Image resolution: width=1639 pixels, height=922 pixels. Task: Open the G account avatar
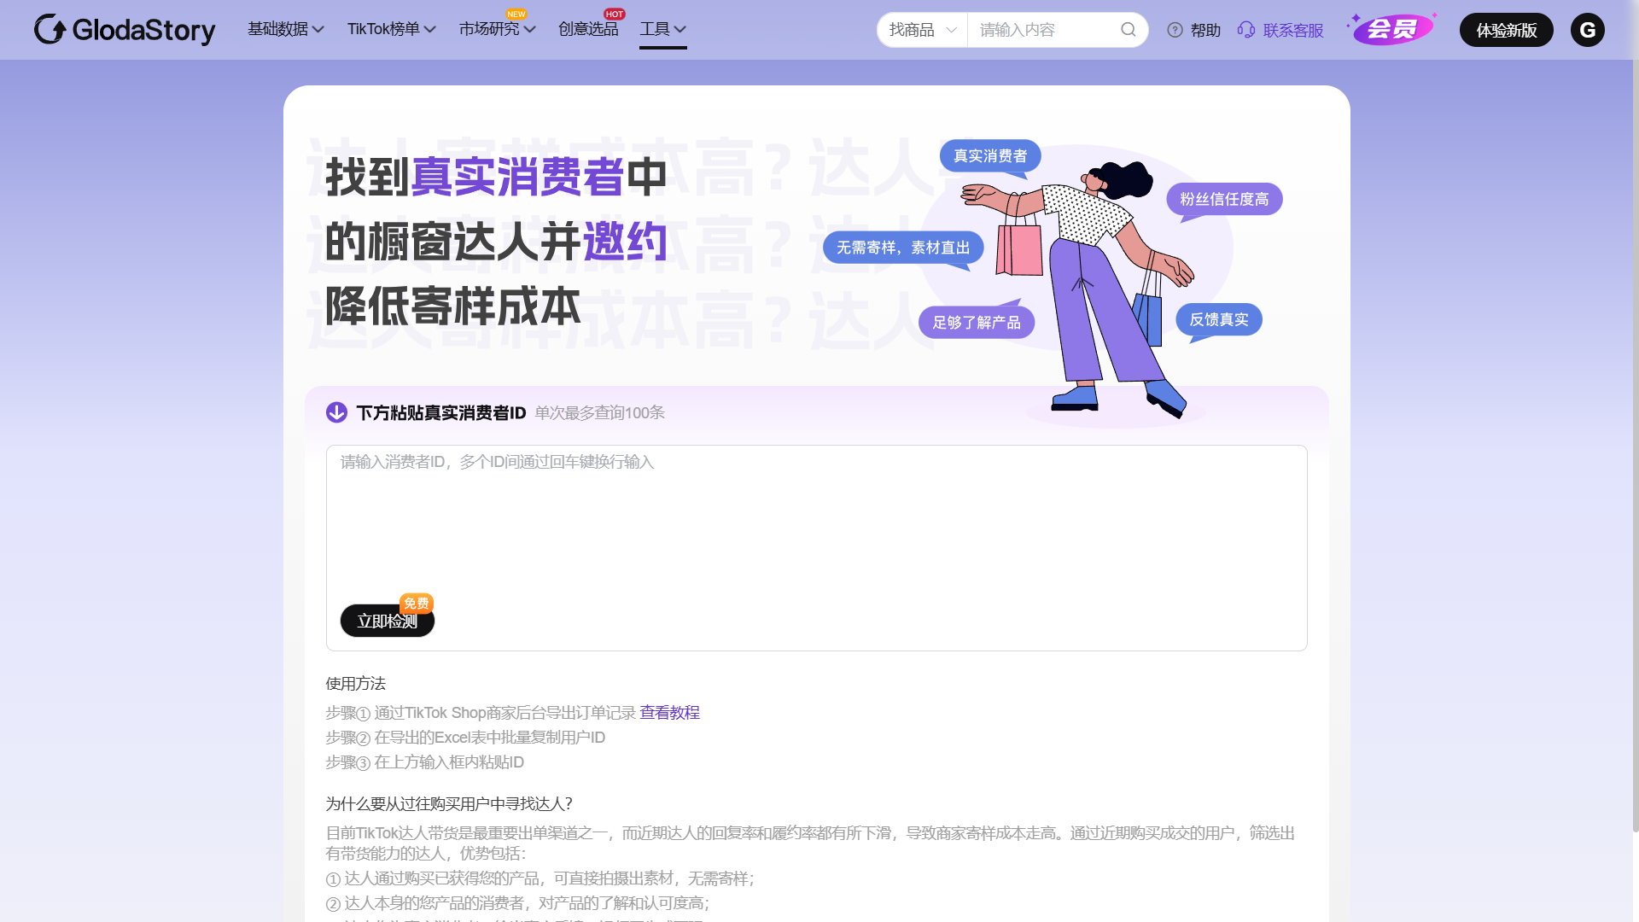(1589, 30)
